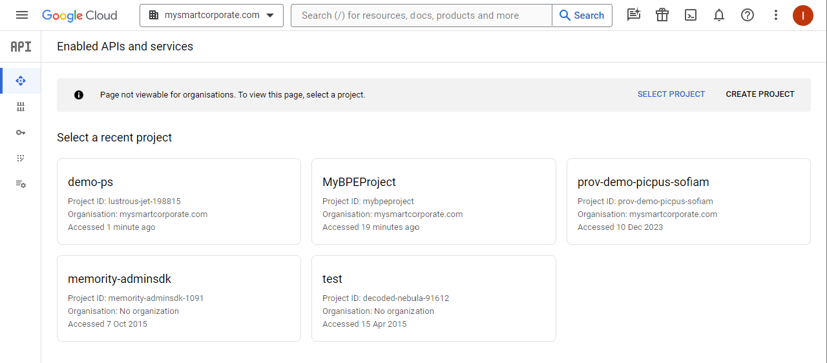Click the resource search input field

pyautogui.click(x=421, y=15)
